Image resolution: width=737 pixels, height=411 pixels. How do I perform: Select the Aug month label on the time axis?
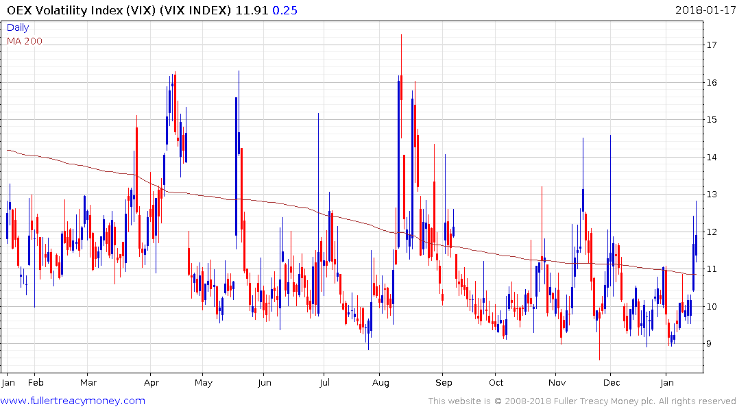(x=380, y=383)
